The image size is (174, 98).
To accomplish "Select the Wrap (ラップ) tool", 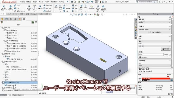I will point(75,5).
